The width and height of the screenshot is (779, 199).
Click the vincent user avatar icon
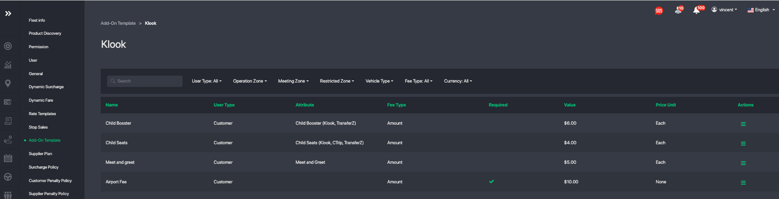(x=714, y=10)
